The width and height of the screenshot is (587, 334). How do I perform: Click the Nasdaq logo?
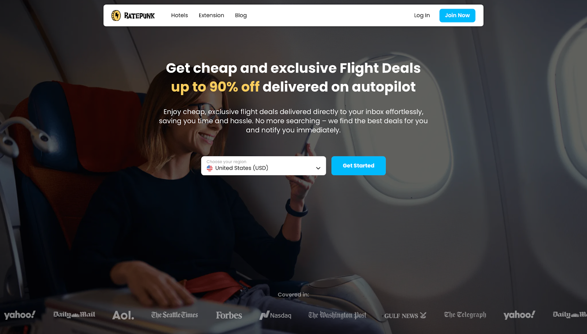276,315
